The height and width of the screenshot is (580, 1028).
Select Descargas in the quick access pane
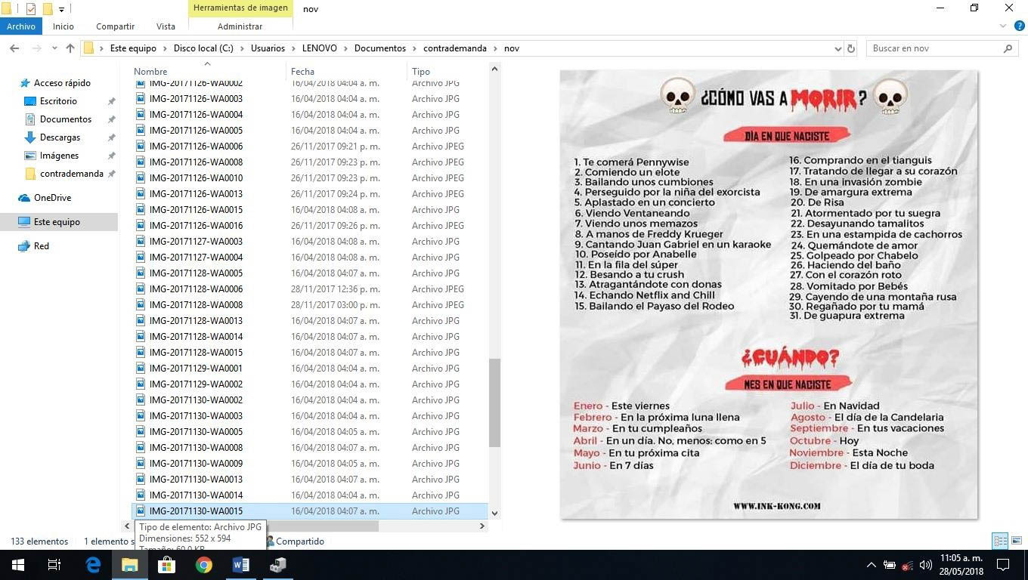(x=60, y=137)
